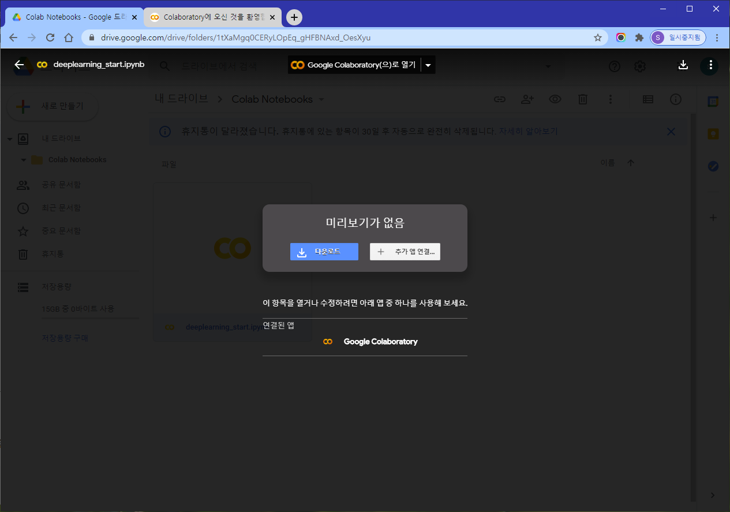This screenshot has width=730, height=512.
Task: Dismiss the trash notice banner with X
Action: (671, 132)
